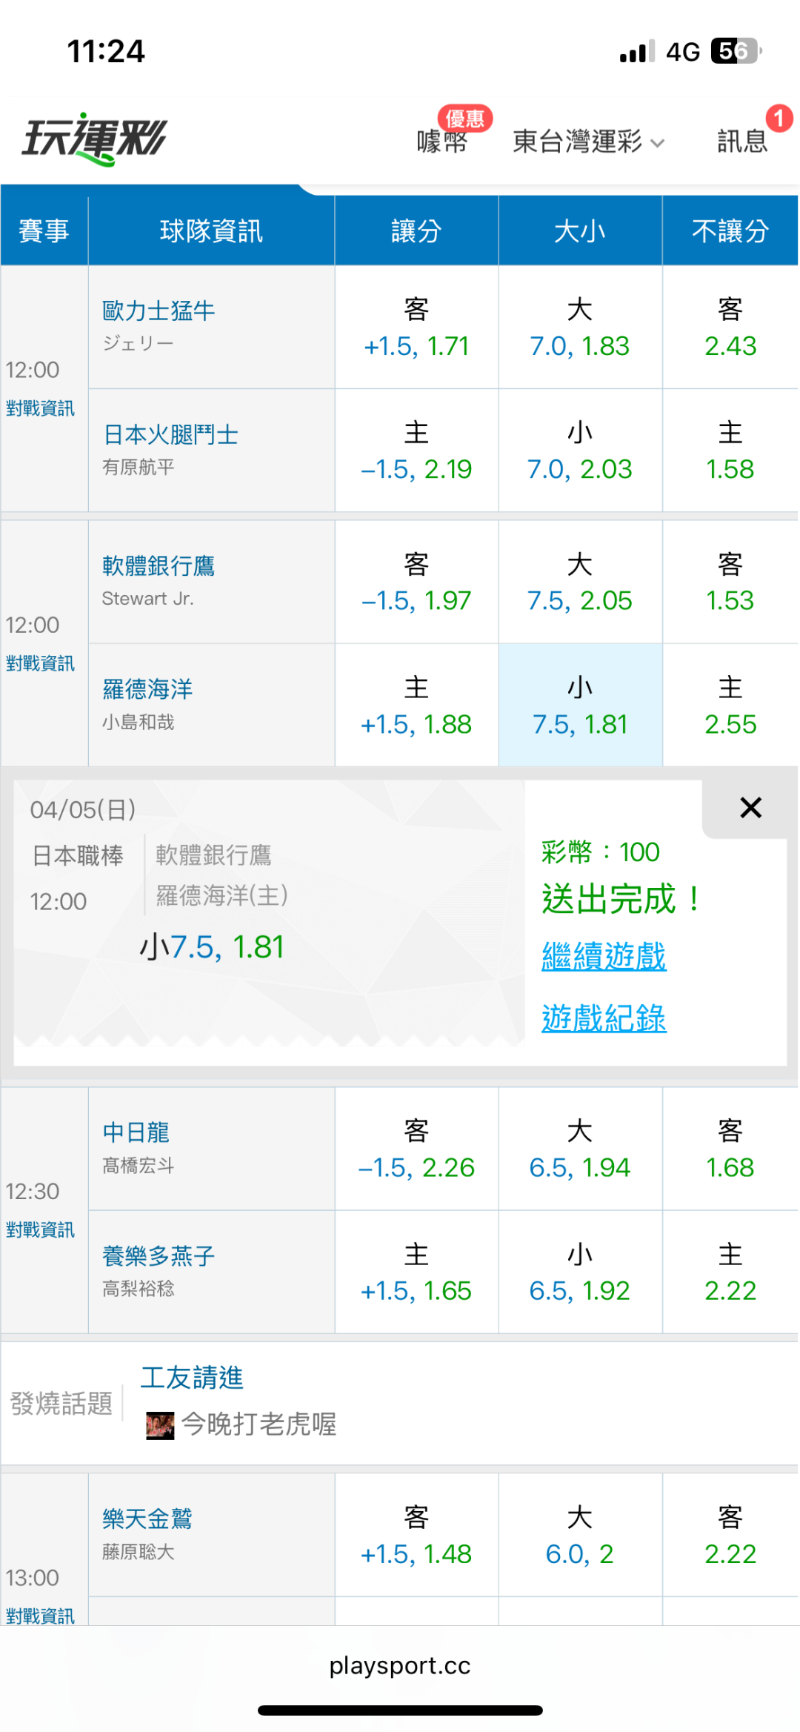Open 訊息 with red notification badge
800x1732 pixels.
pos(742,140)
